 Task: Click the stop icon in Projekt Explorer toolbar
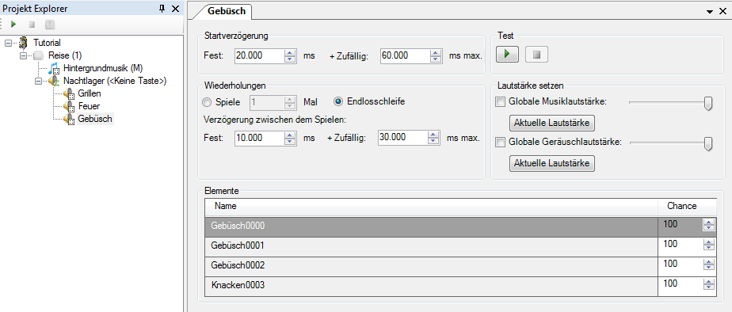tap(32, 25)
